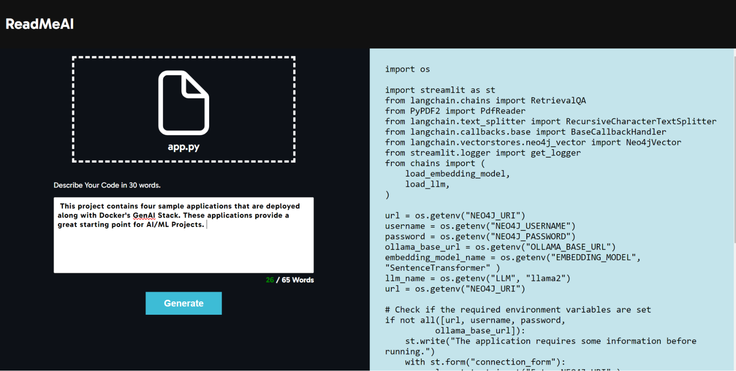Click the 'Describe Your Code in 30 words' label

click(107, 185)
